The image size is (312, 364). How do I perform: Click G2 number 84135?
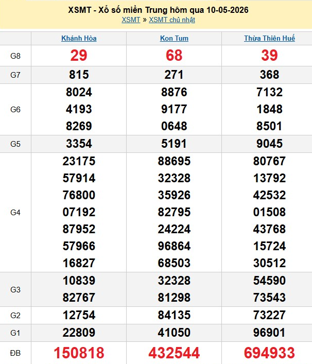click(174, 315)
